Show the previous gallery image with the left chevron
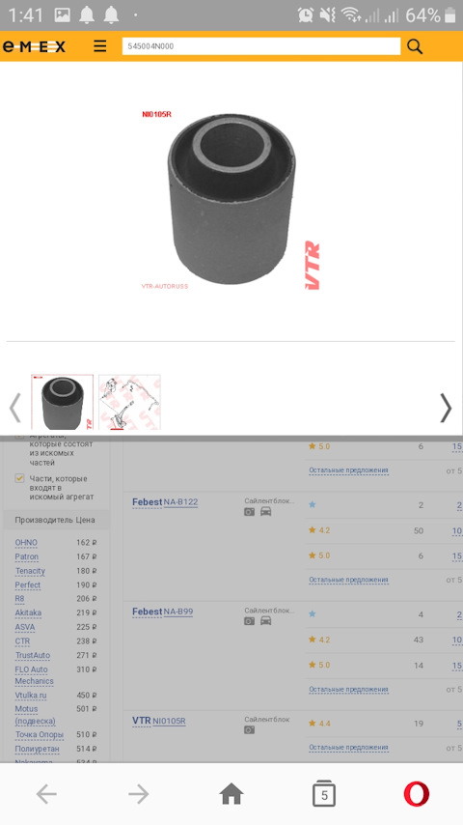Screen dimensions: 463x825 point(15,408)
